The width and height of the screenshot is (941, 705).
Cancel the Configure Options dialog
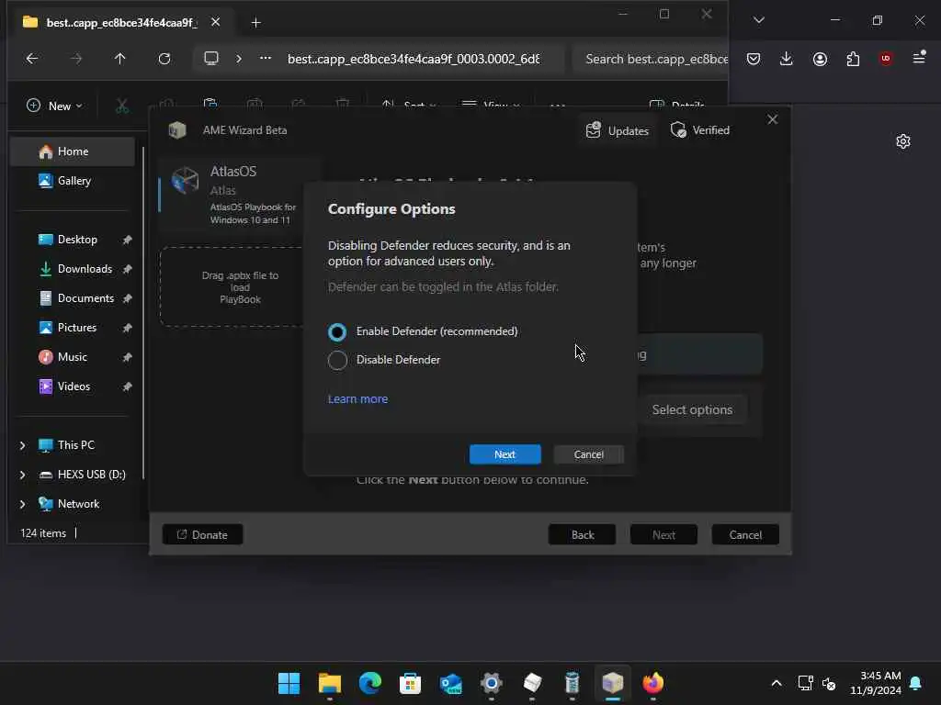(x=588, y=454)
